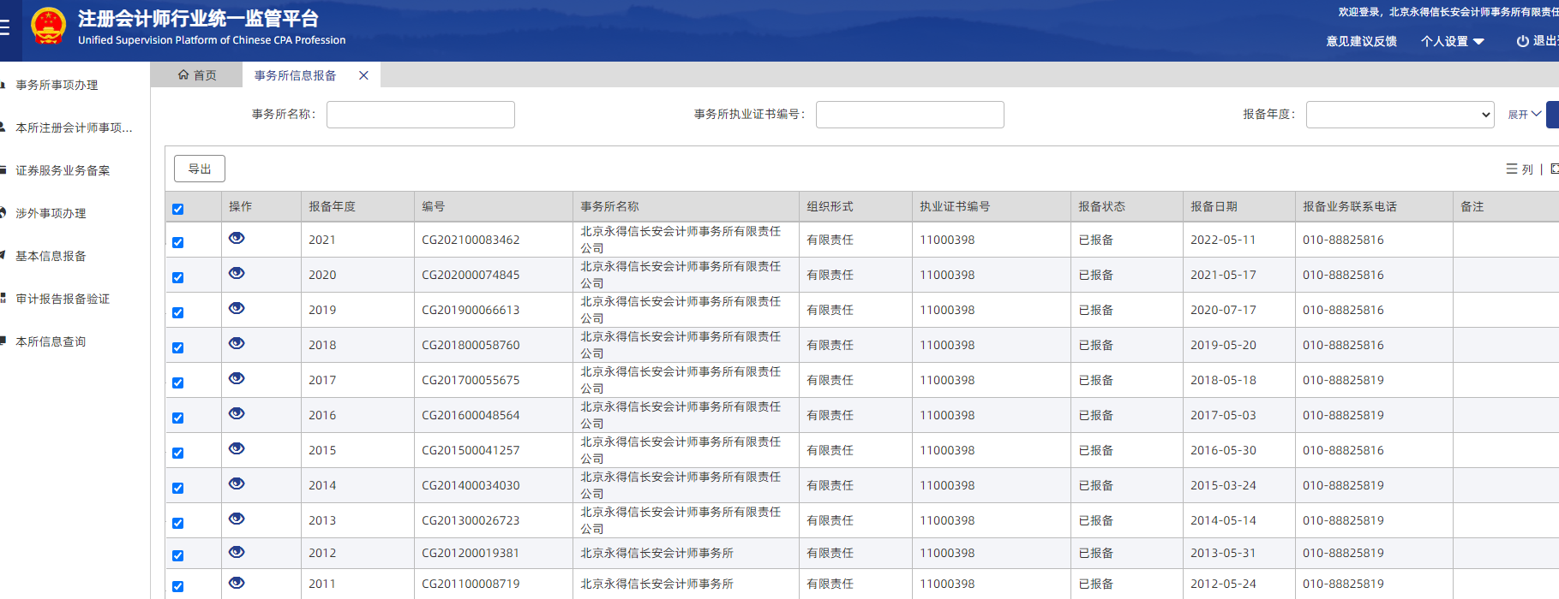This screenshot has height=599, width=1559.
Task: Click the column settings list icon
Action: (x=1520, y=169)
